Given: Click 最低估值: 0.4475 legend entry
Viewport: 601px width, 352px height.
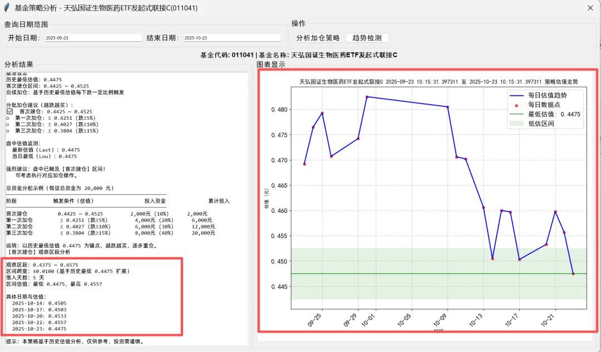Looking at the screenshot, I should click(x=554, y=114).
